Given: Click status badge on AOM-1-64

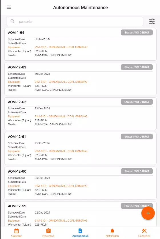Looking at the screenshot, I should tap(137, 32).
